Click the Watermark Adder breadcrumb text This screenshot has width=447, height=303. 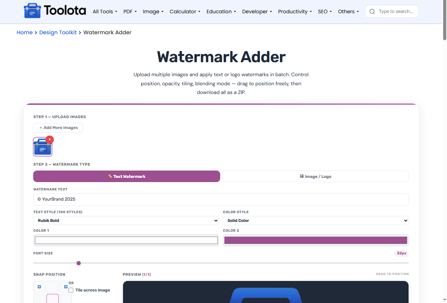107,33
